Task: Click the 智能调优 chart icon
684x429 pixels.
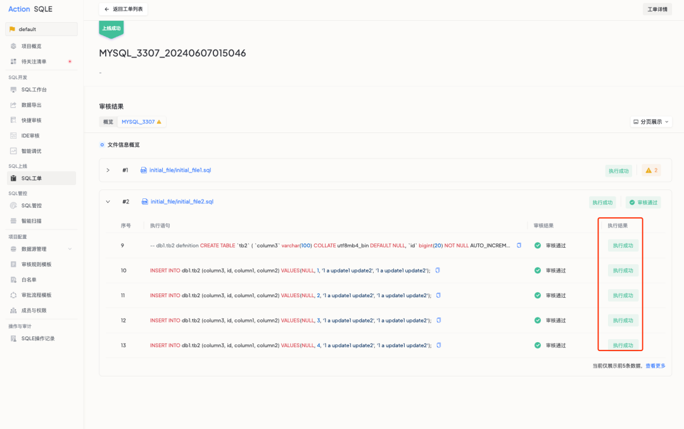Action: coord(13,151)
